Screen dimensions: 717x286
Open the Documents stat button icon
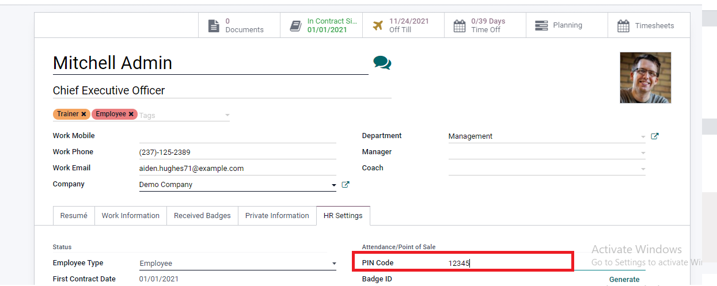point(214,26)
